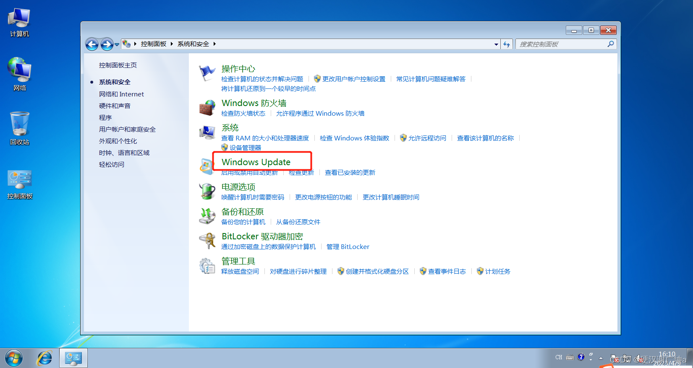Click 控制面板 in the breadcrumb
Image resolution: width=693 pixels, height=368 pixels.
[154, 44]
